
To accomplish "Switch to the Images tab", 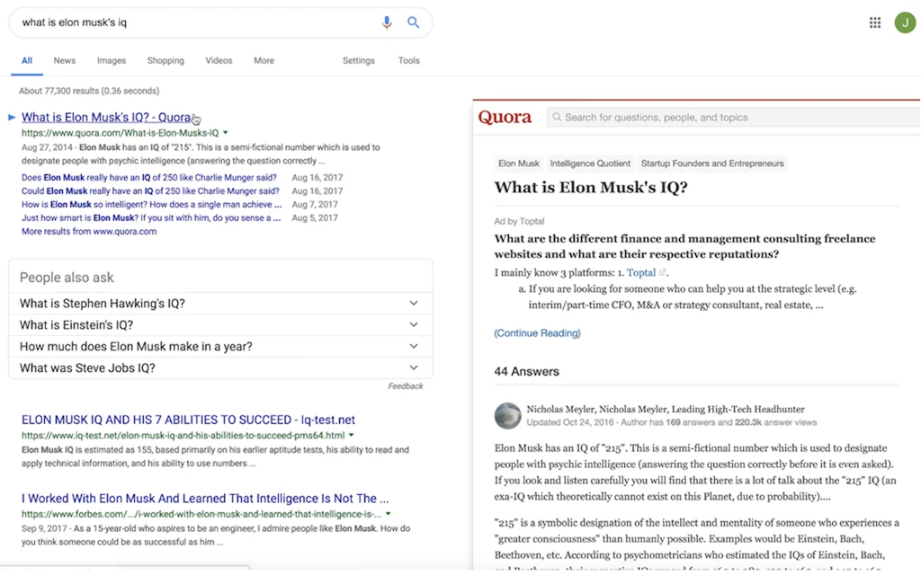I will click(112, 61).
